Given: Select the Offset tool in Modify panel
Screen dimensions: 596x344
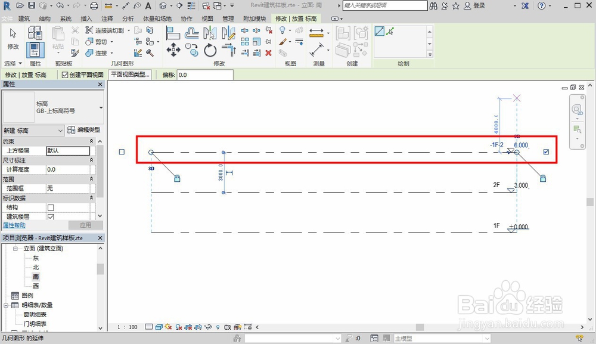Looking at the screenshot, I should (x=191, y=33).
